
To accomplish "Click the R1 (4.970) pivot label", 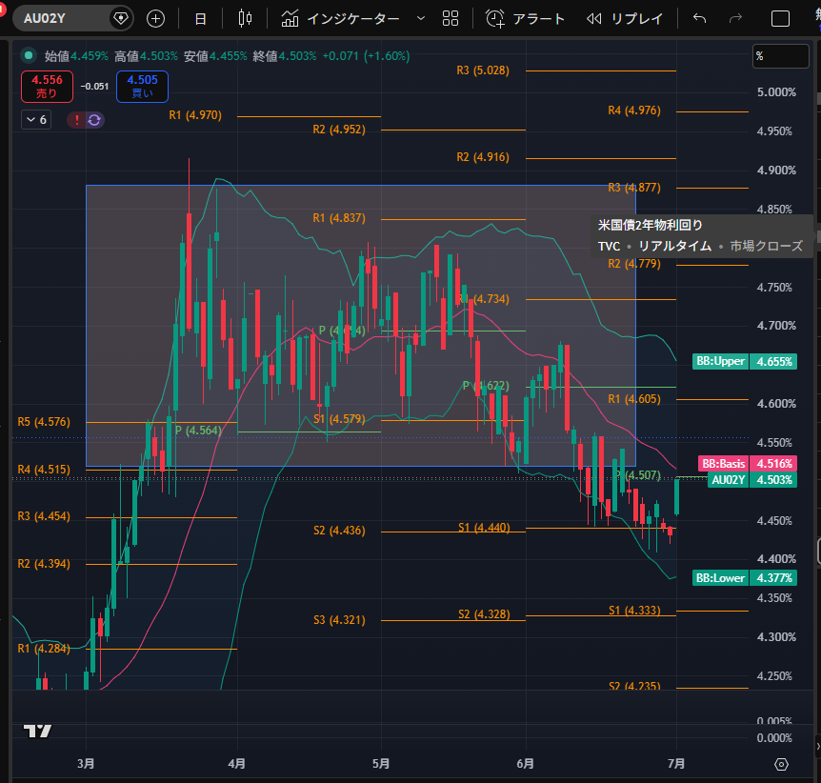I will point(195,114).
